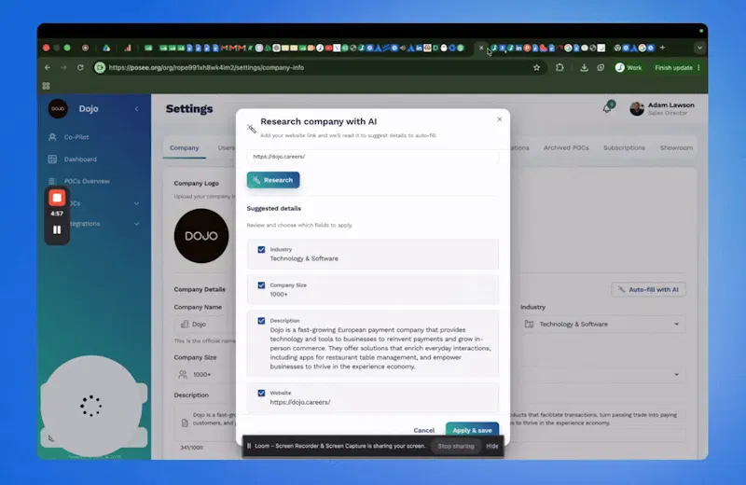The image size is (746, 485).
Task: Hide the Loom sharing bar
Action: [492, 446]
